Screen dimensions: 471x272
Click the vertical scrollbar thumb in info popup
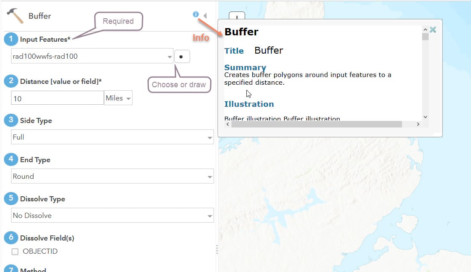pyautogui.click(x=425, y=37)
